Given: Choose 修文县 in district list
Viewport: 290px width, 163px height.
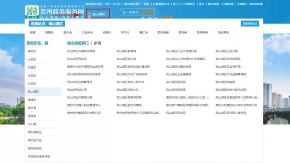Looking at the screenshot, I should click(x=32, y=108).
